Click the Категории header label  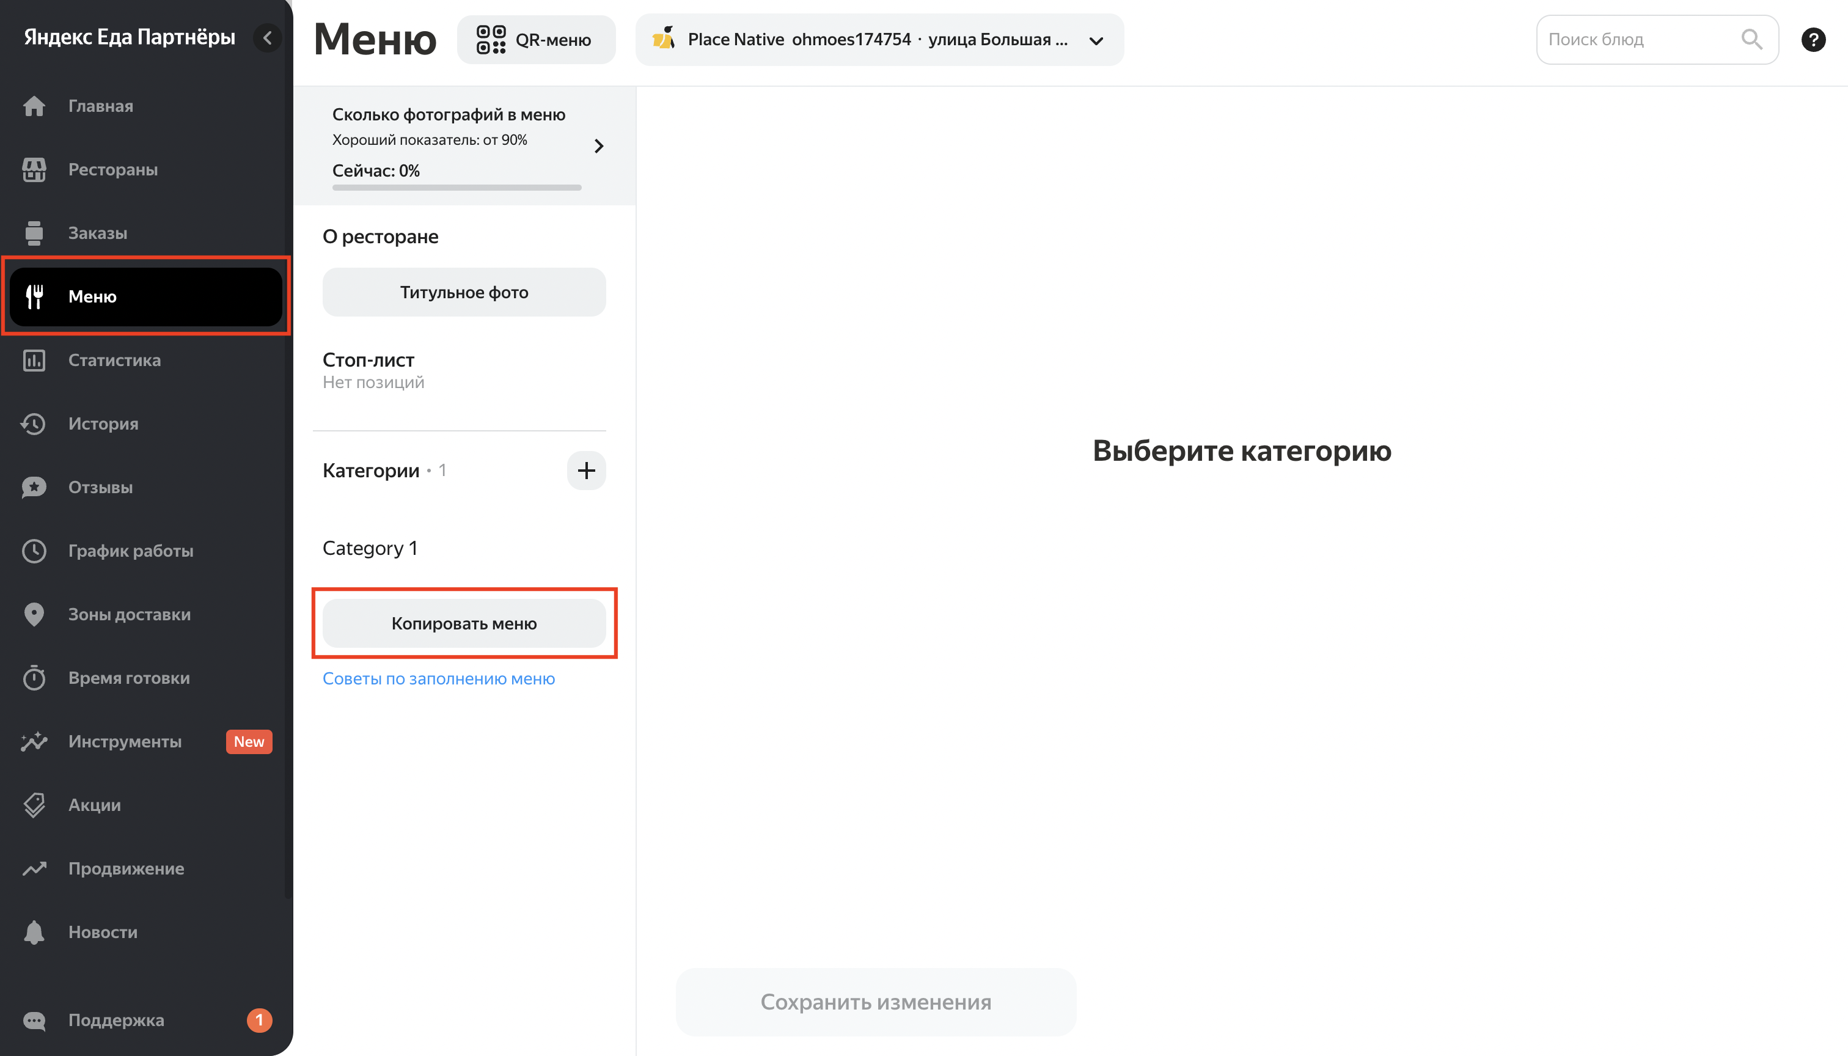tap(372, 471)
